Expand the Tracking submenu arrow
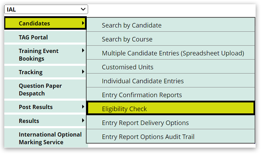Image resolution: width=262 pixels, height=154 pixels. point(83,72)
